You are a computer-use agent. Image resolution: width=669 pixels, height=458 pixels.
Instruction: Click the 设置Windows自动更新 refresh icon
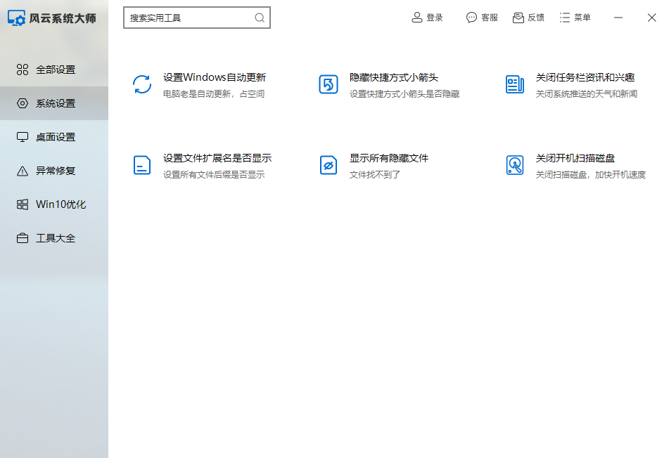(x=141, y=84)
